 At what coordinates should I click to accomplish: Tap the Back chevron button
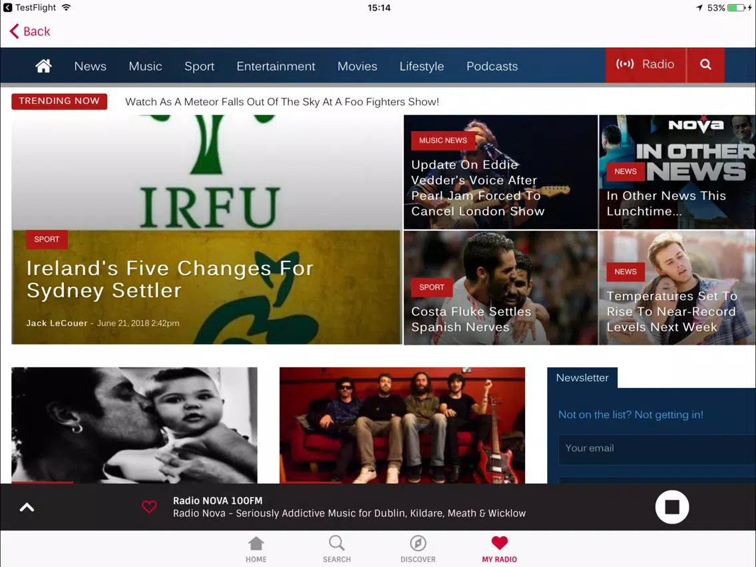point(29,31)
